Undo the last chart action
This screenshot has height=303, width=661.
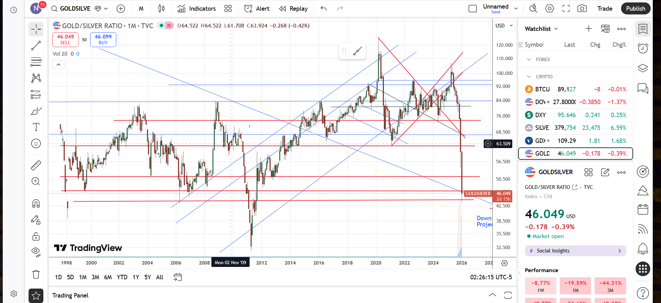[x=324, y=9]
